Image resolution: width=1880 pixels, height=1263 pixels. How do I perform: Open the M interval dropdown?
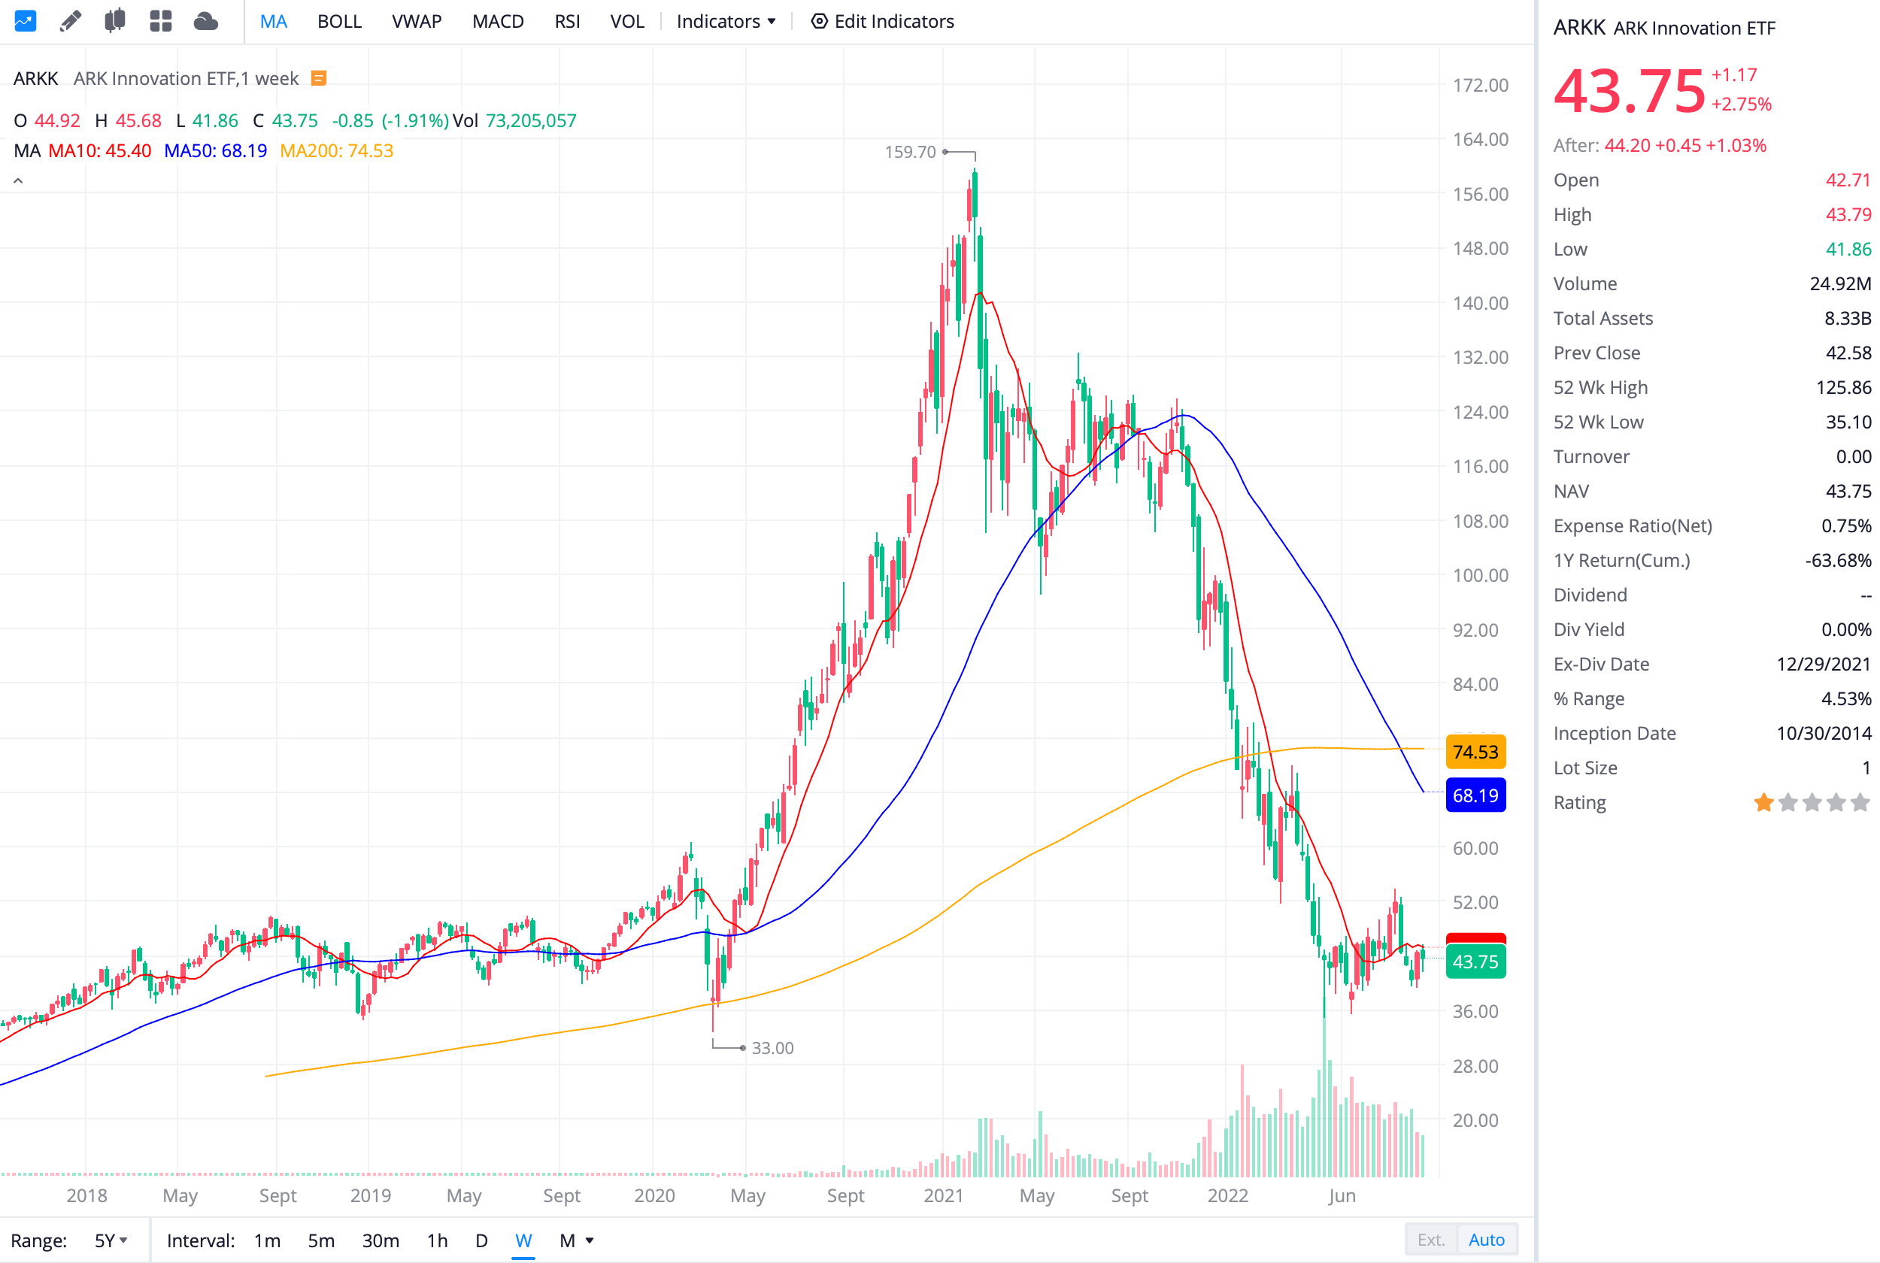(x=576, y=1240)
